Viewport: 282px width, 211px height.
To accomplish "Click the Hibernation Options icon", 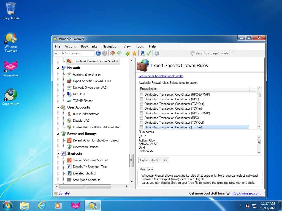I will [x=69, y=147].
